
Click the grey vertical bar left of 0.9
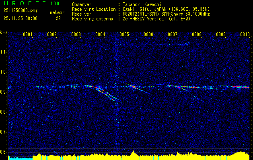tap(8, 92)
